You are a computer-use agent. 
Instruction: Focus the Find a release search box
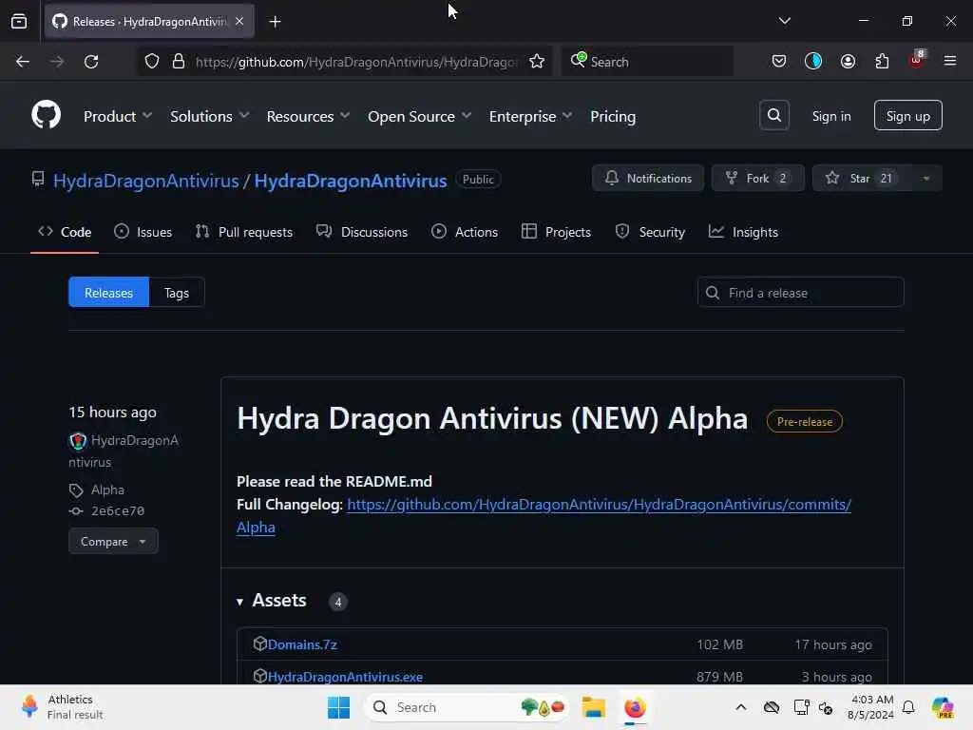800,293
